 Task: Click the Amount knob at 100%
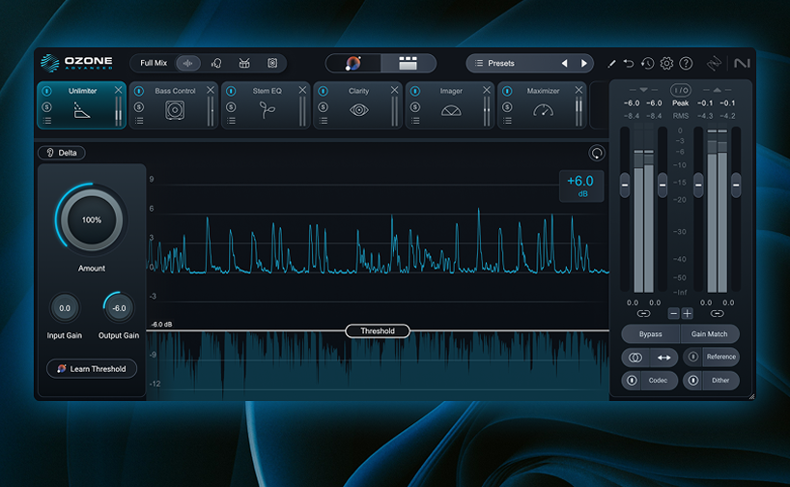pyautogui.click(x=91, y=219)
